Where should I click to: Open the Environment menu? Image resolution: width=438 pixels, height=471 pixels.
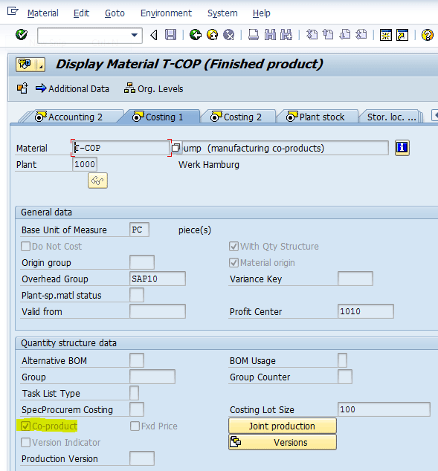point(166,13)
